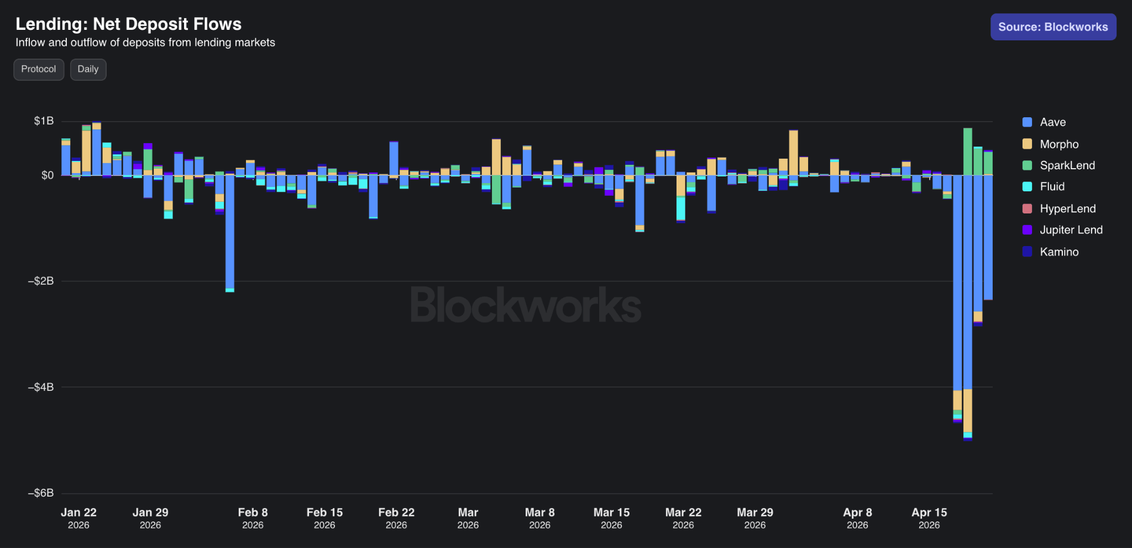Viewport: 1132px width, 548px height.
Task: Toggle the SparkLend series label in legend
Action: point(1067,165)
